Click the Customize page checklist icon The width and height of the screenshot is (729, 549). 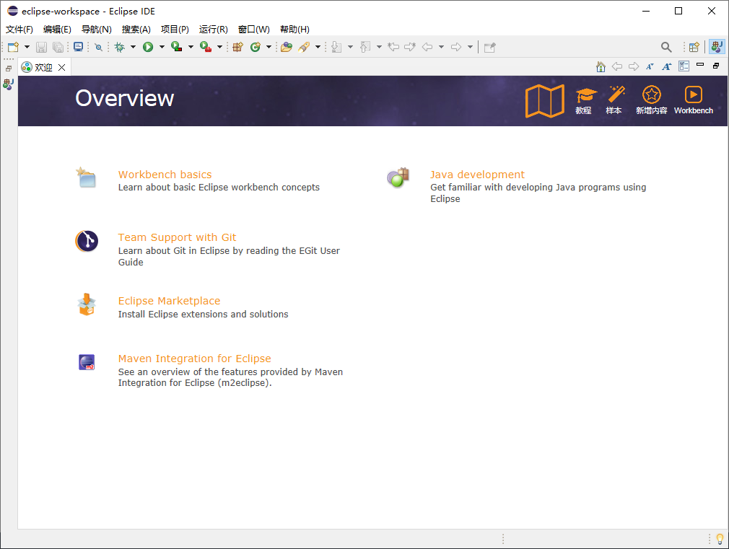(684, 66)
